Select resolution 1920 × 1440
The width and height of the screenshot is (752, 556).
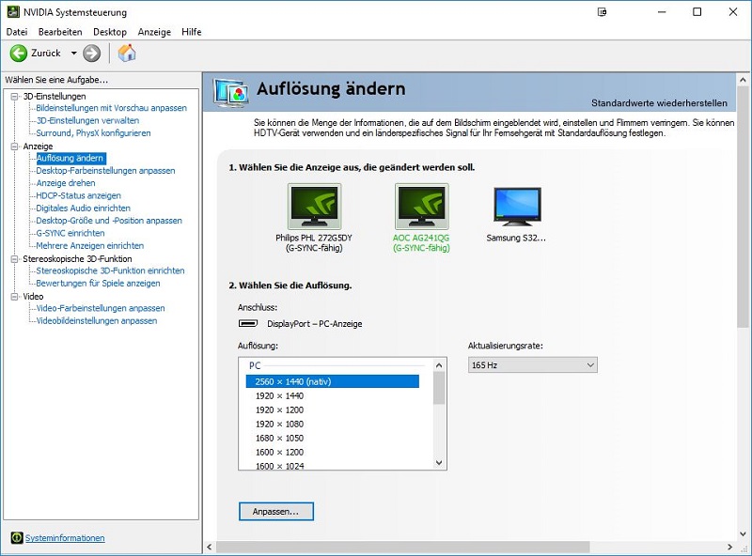click(x=279, y=395)
